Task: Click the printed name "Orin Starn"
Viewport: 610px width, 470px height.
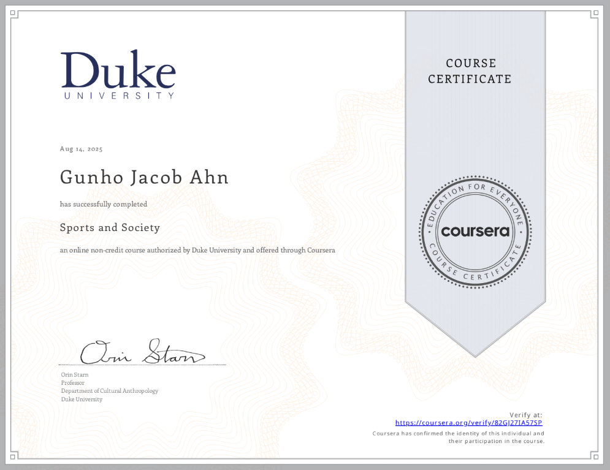Action: tap(75, 375)
